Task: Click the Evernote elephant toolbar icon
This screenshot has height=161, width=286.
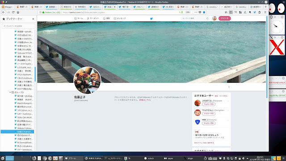Action: tap(250, 12)
